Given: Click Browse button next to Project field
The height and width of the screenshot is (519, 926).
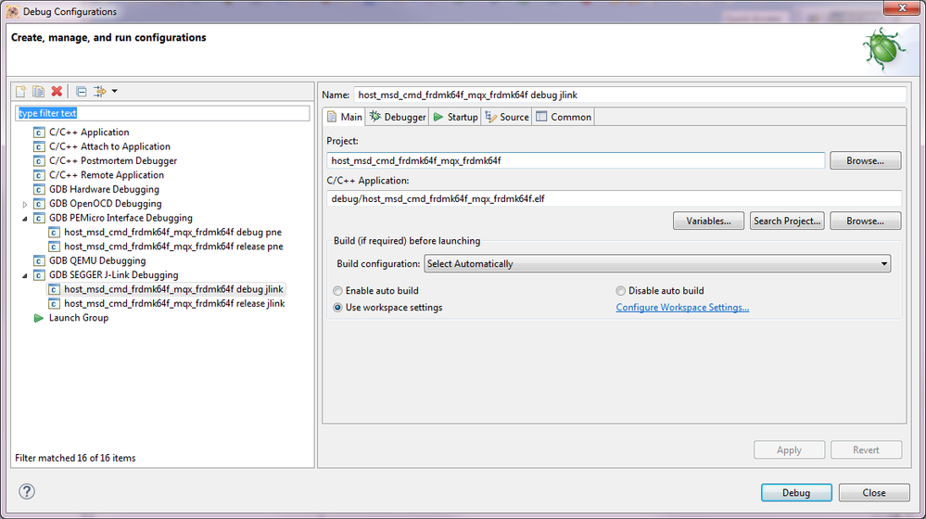Looking at the screenshot, I should 865,160.
